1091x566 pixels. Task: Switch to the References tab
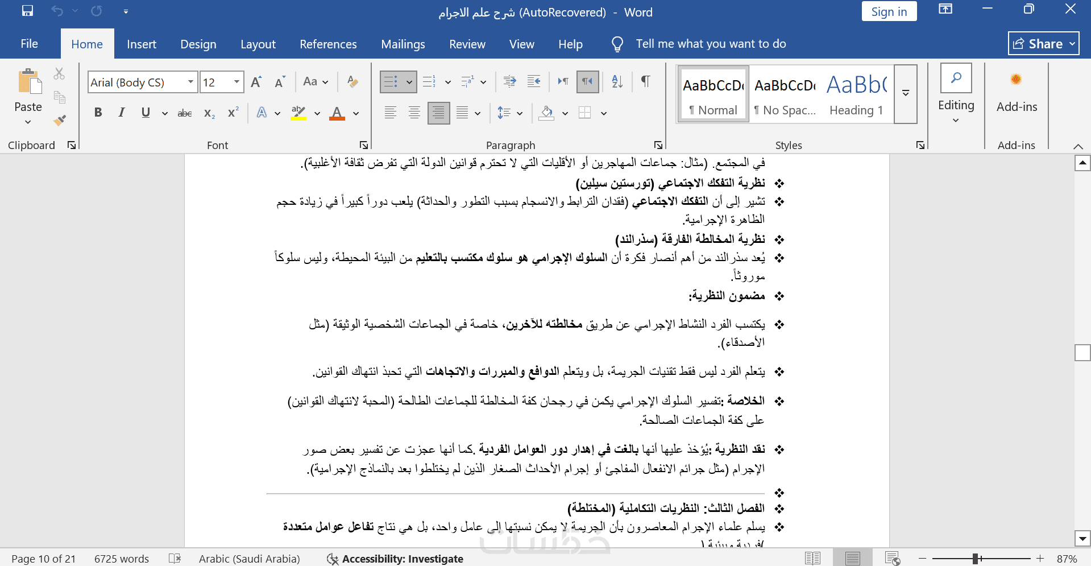click(328, 44)
